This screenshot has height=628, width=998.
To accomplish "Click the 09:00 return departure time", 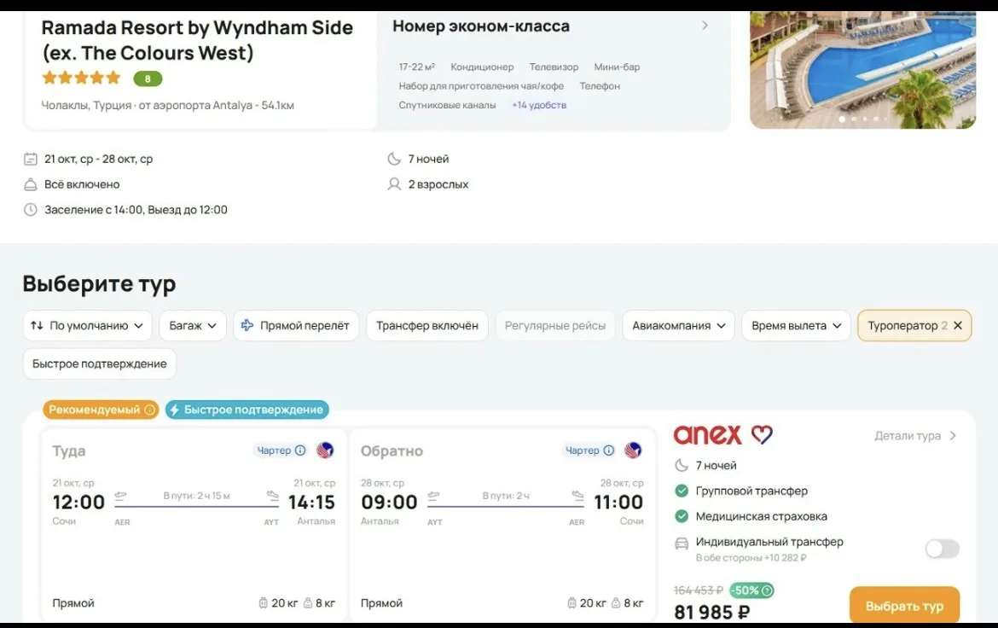I will [x=389, y=502].
